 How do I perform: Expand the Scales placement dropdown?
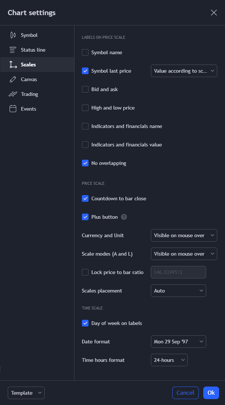pyautogui.click(x=179, y=291)
